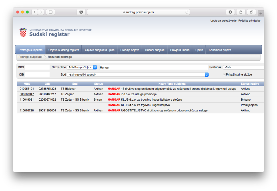Viewport: 277px width, 191px height.
Task: Toggle the Safari sidebar button
Action: pos(50,12)
